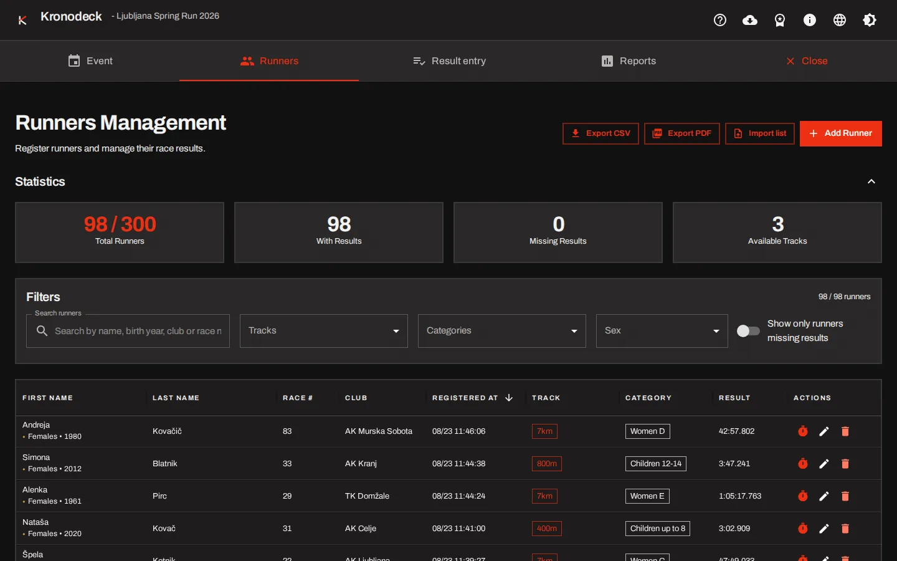Open stopwatch for Nataša Kovač

tap(803, 529)
